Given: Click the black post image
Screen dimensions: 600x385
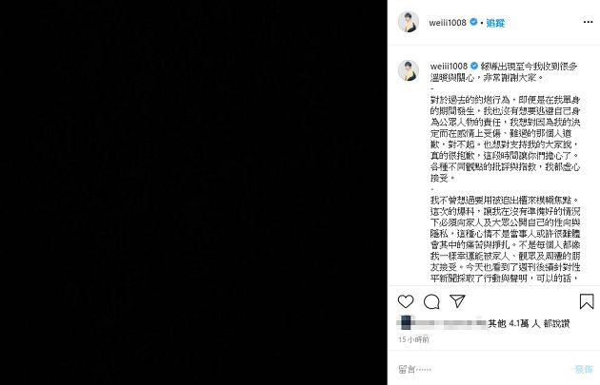Looking at the screenshot, I should coord(193,192).
